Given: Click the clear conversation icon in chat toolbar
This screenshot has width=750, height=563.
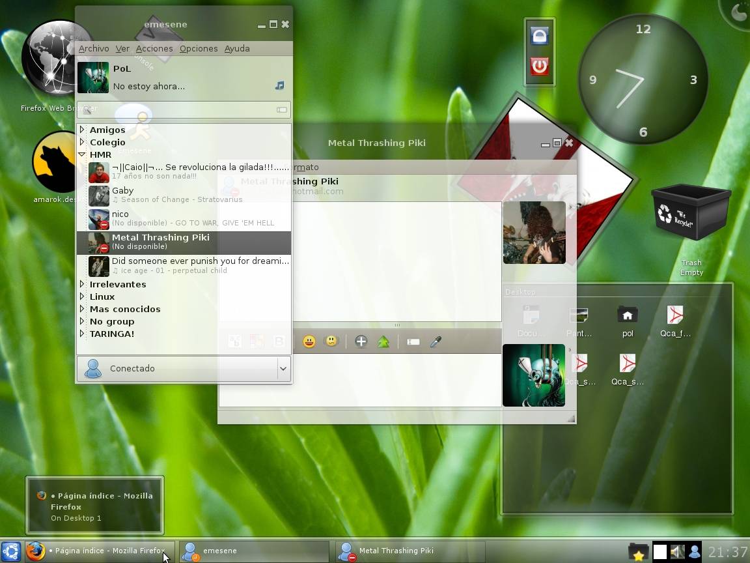Looking at the screenshot, I should (x=413, y=342).
